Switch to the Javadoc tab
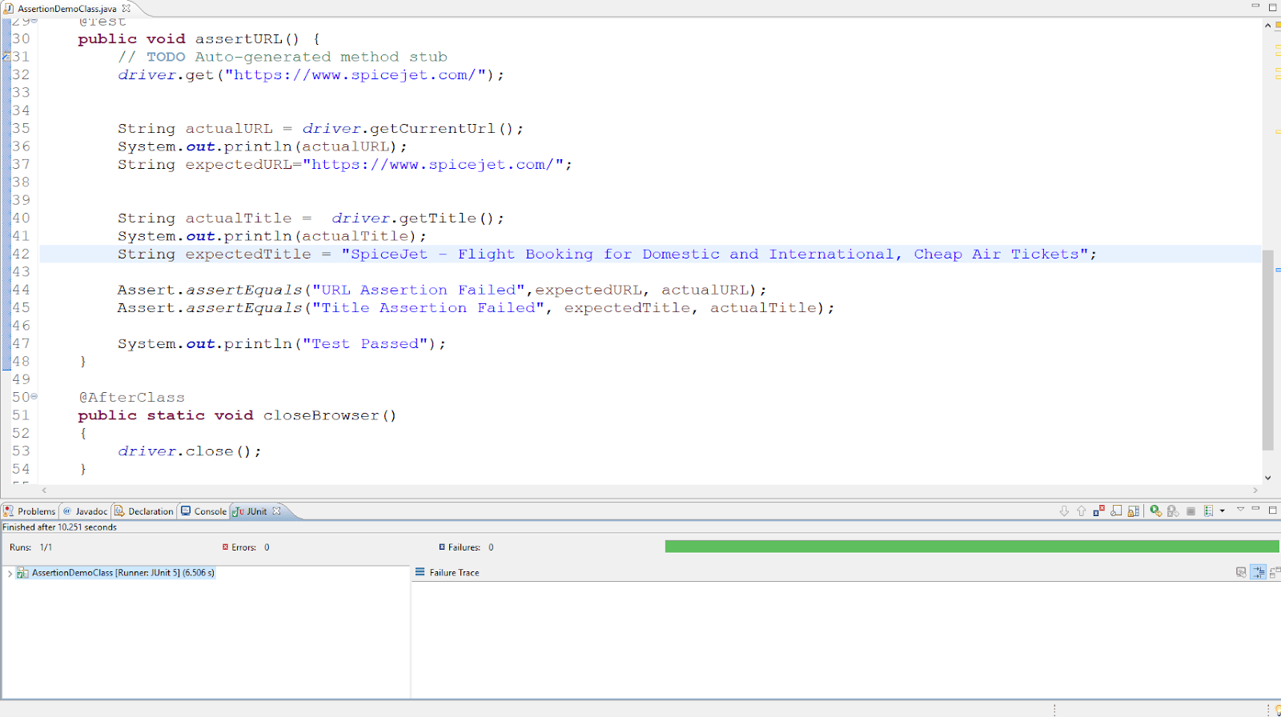 click(85, 511)
